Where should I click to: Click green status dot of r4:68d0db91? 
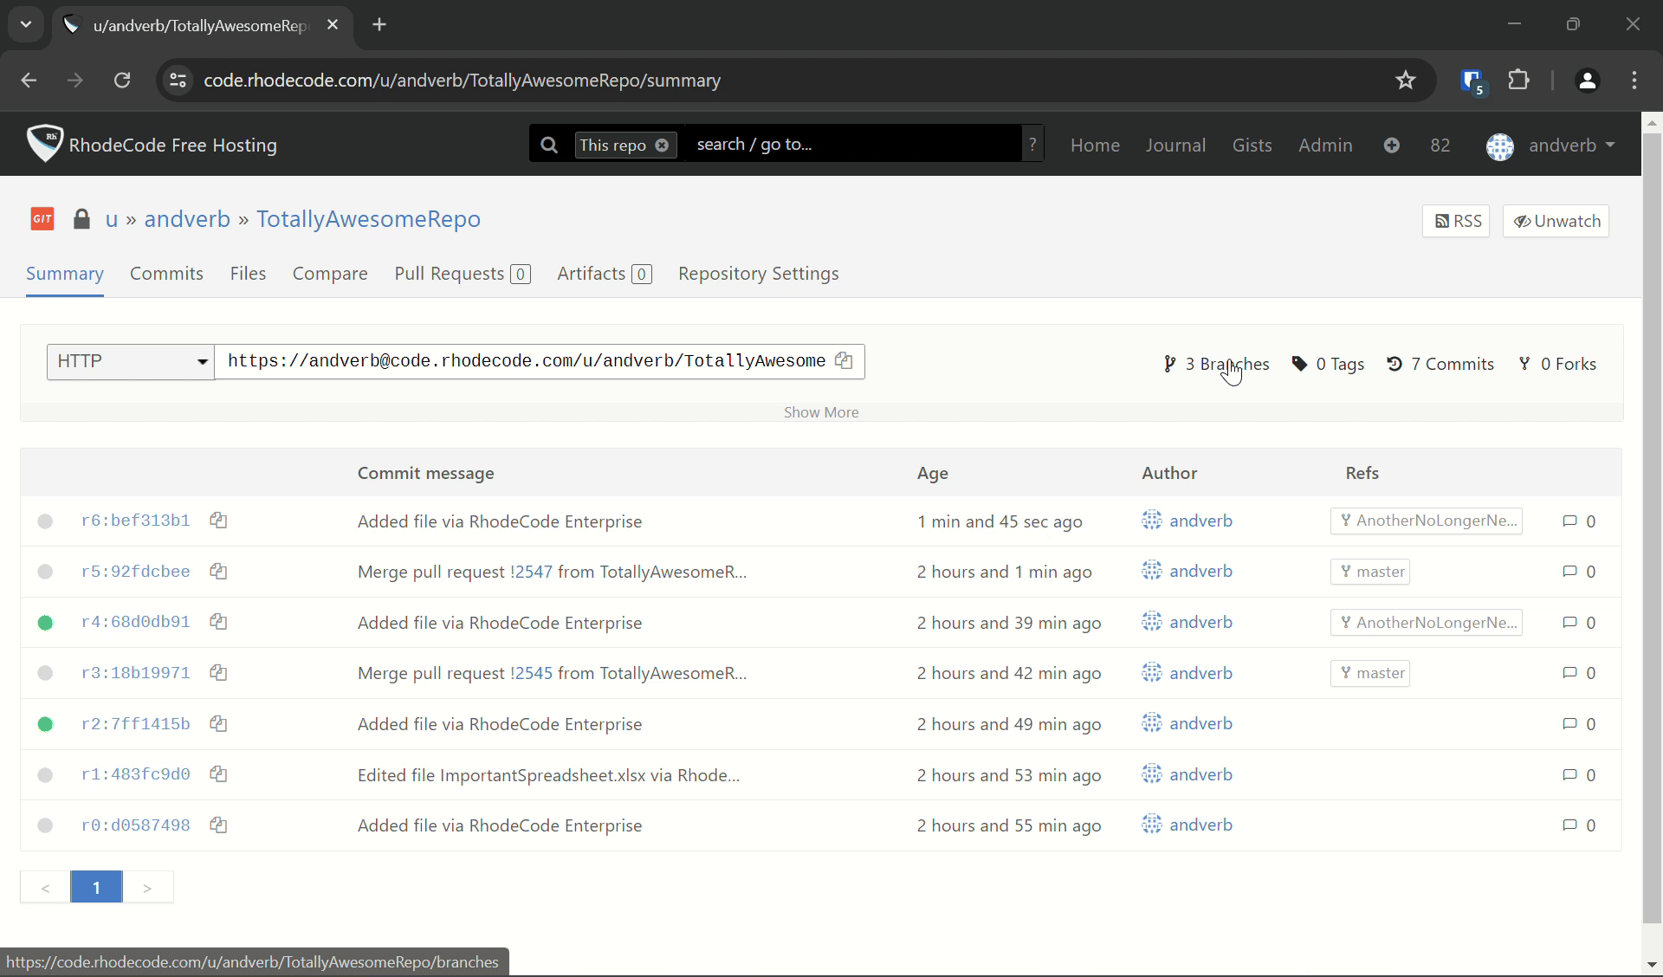pyautogui.click(x=46, y=623)
